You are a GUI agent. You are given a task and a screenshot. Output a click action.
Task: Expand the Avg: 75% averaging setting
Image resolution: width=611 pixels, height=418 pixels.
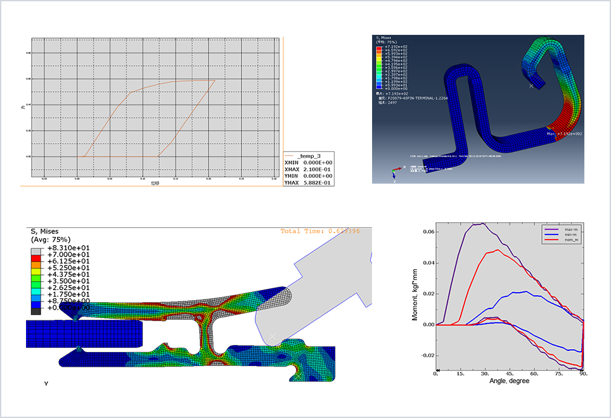50,239
